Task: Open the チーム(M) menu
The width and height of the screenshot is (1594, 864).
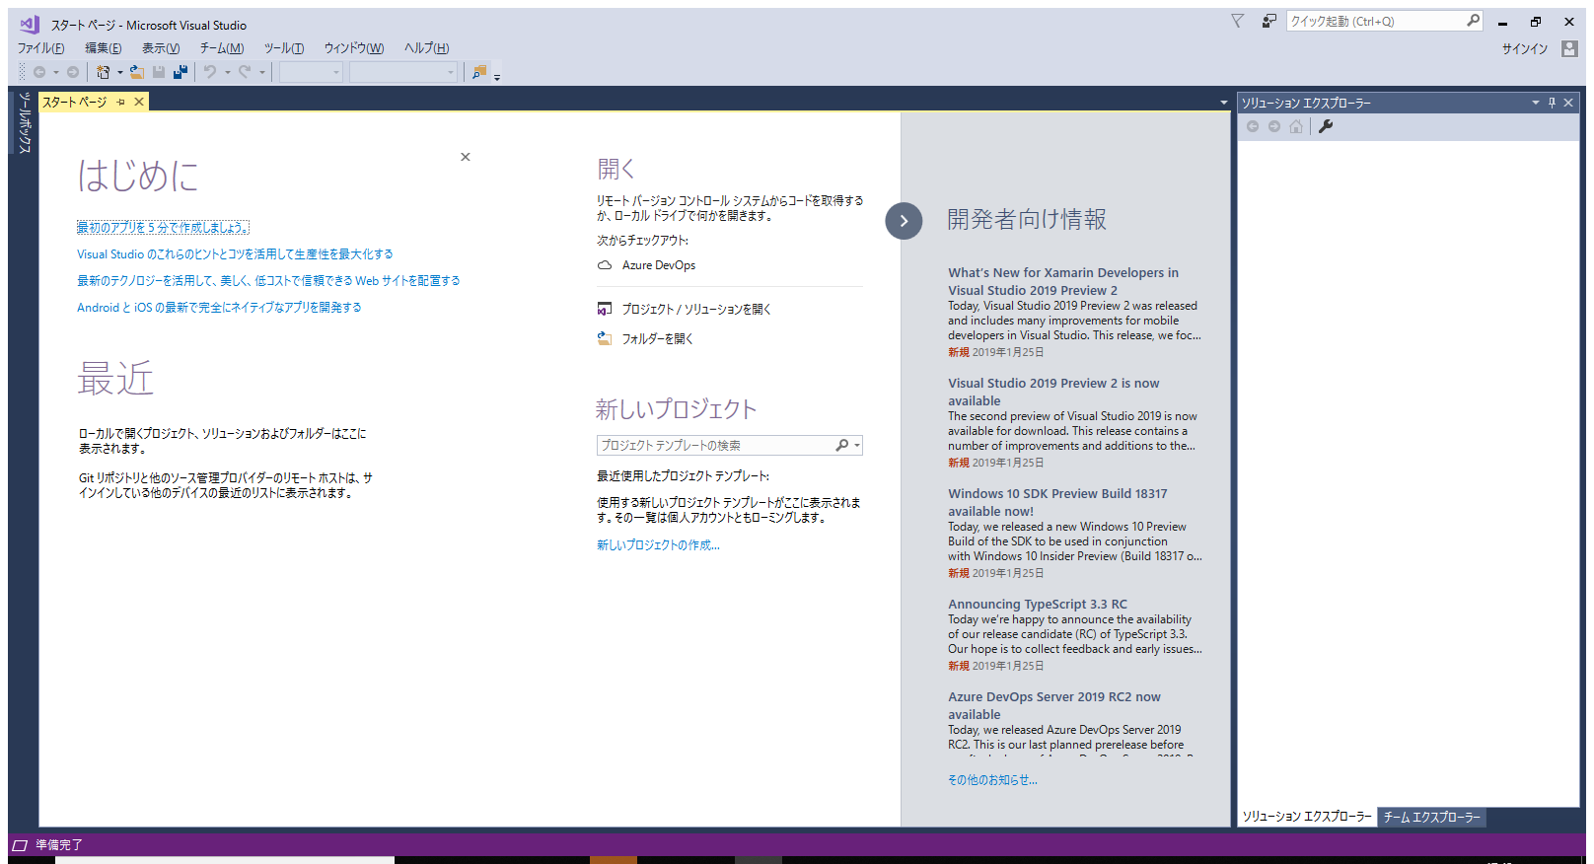Action: (x=222, y=48)
